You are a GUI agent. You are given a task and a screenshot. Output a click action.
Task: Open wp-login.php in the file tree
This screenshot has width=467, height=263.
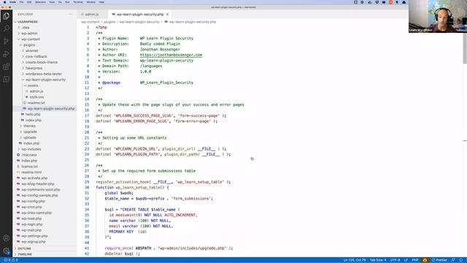(x=32, y=224)
